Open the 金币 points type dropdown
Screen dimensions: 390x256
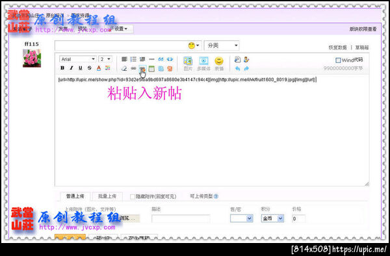pos(272,218)
